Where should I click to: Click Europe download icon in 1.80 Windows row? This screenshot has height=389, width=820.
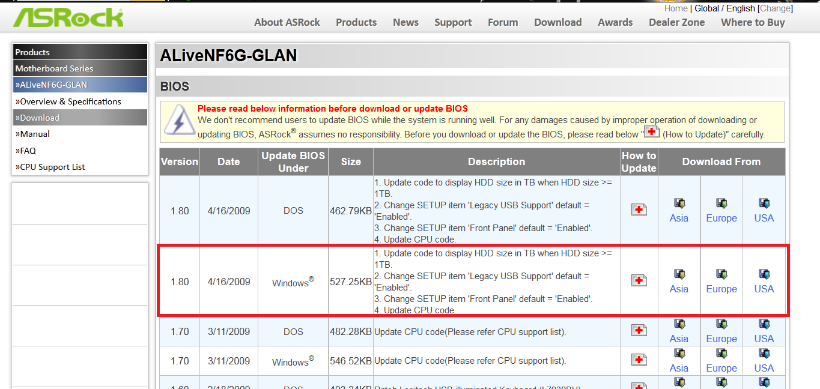721,274
